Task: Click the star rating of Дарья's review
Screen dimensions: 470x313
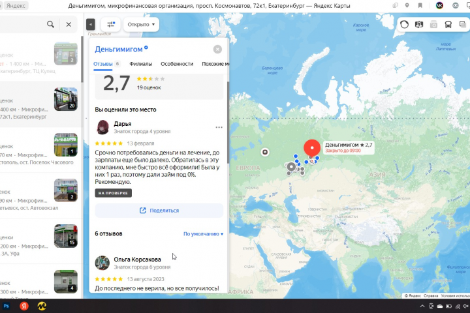Action: (x=109, y=143)
